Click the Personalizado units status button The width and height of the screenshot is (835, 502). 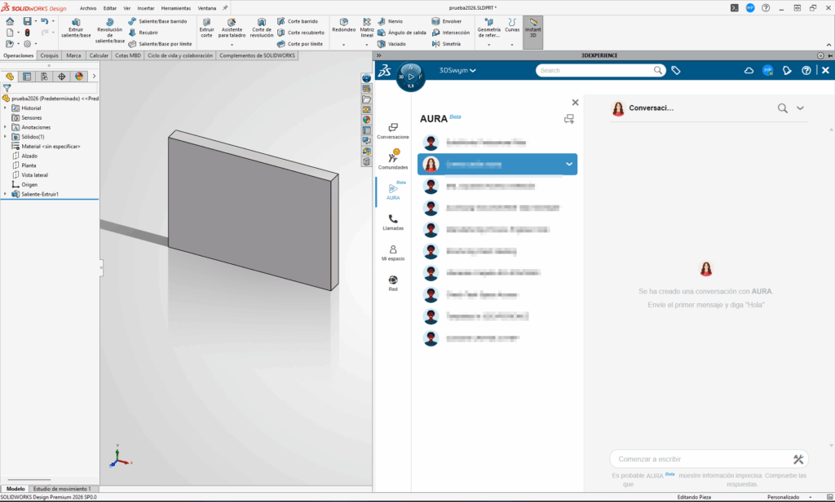tap(783, 496)
